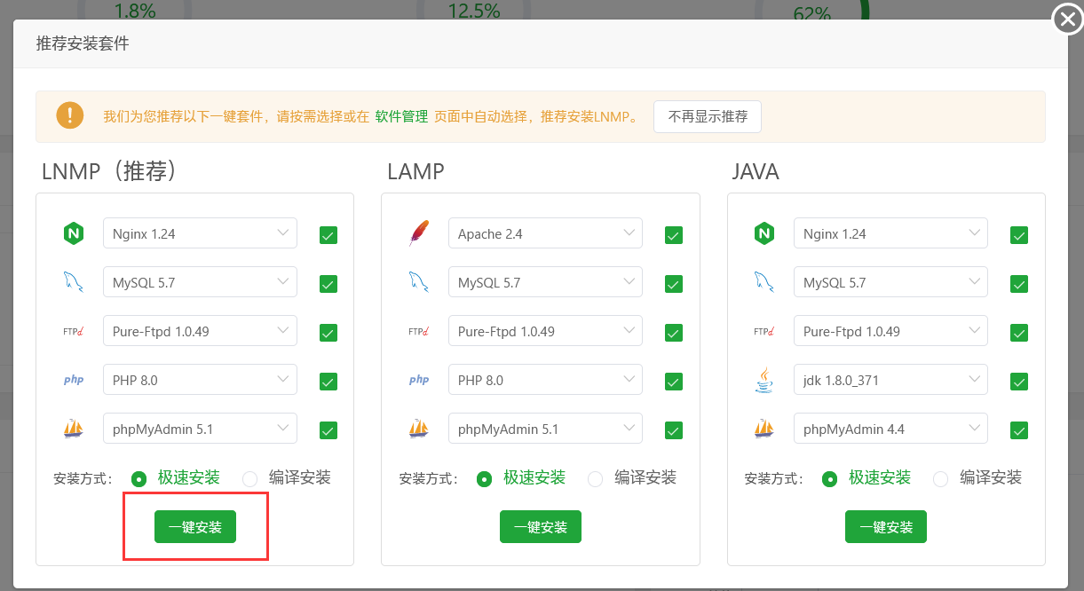1084x591 pixels.
Task: Open MySQL 5.7 version dropdown in JAVA
Action: pyautogui.click(x=890, y=283)
